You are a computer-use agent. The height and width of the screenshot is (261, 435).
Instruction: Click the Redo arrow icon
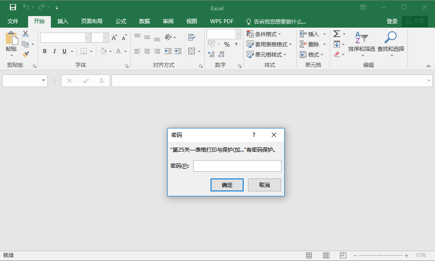tap(41, 7)
